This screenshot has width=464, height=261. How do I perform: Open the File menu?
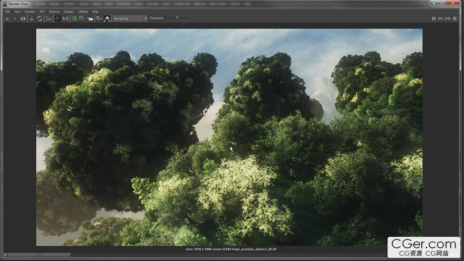tap(7, 11)
